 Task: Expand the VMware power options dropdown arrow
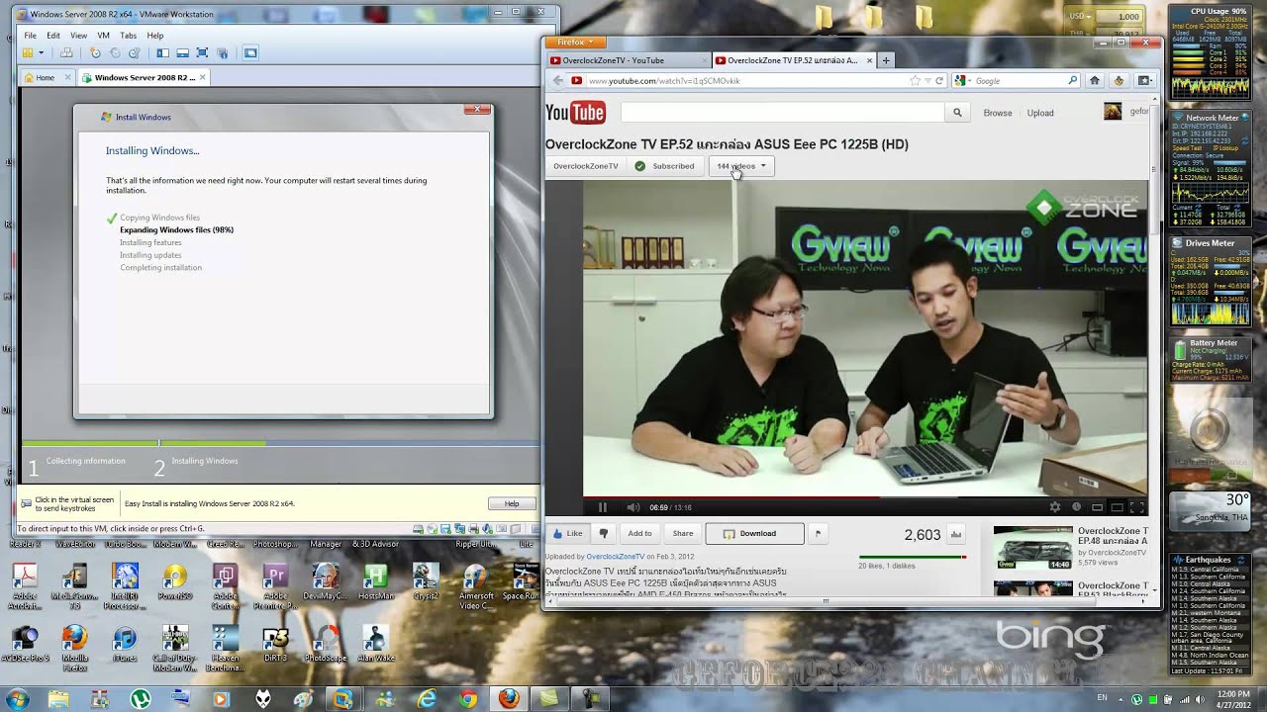pos(41,53)
